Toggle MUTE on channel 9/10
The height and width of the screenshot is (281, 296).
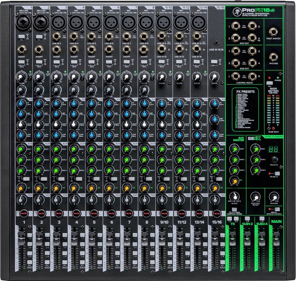click(164, 213)
